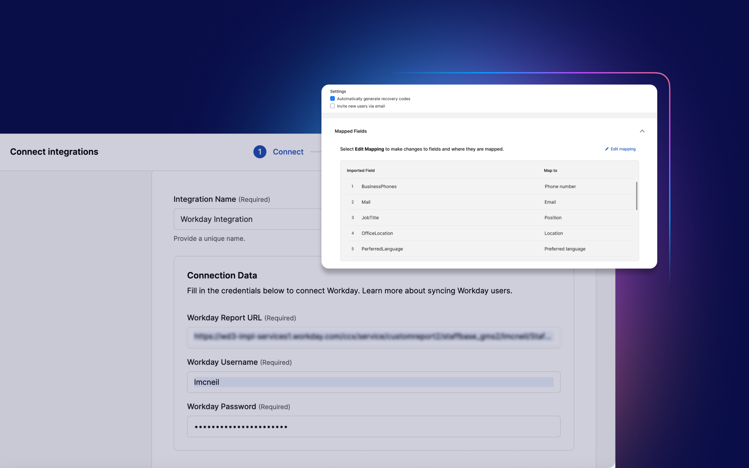Click the Email mapping value
The image size is (749, 468).
(x=550, y=202)
